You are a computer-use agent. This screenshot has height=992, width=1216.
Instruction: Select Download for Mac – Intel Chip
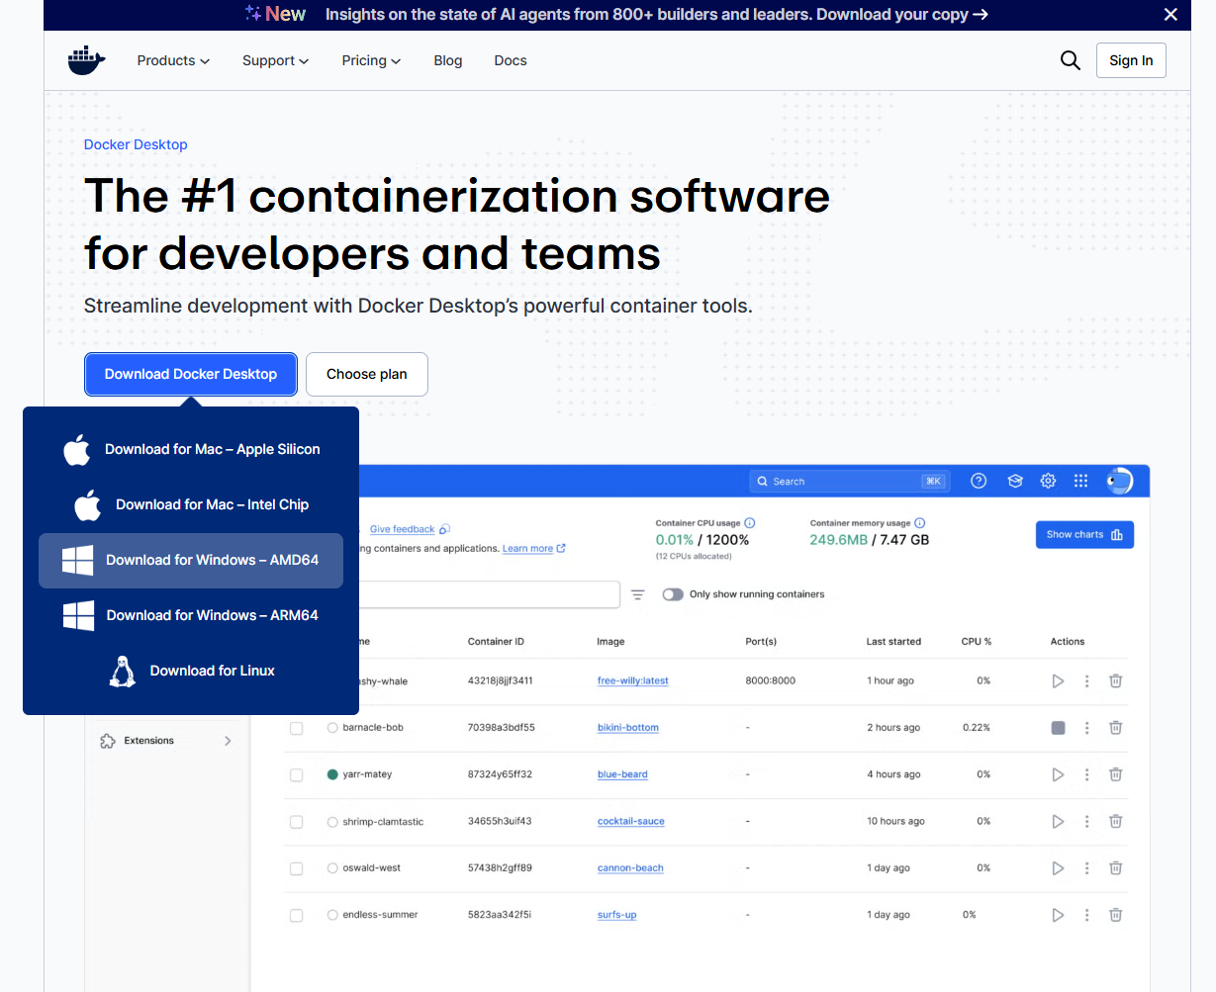click(x=191, y=504)
